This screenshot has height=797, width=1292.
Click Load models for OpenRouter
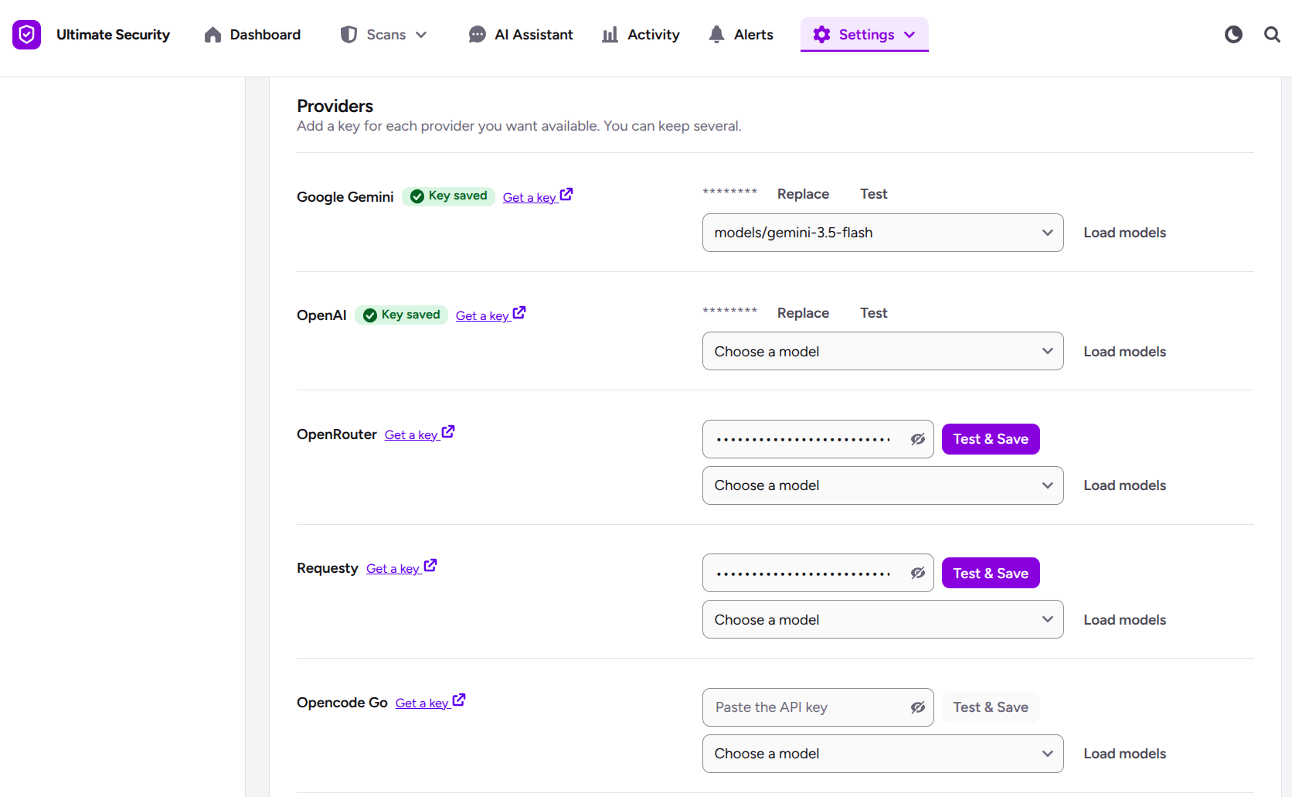click(x=1124, y=485)
